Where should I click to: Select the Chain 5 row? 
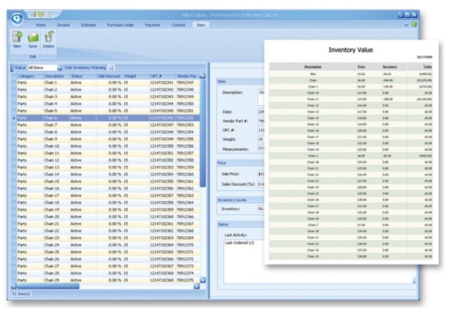pos(108,111)
